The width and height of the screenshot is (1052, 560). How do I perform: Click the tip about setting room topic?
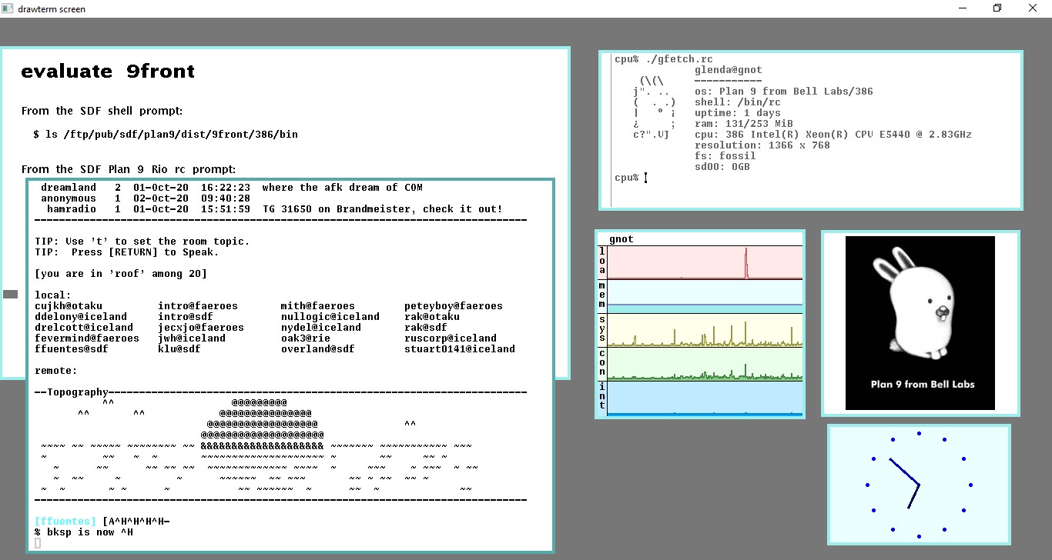(x=142, y=242)
